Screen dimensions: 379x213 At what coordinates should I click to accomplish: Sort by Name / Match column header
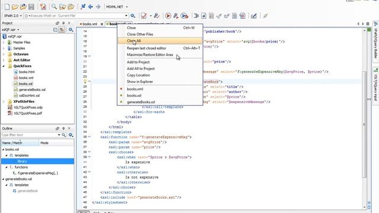coord(20,143)
